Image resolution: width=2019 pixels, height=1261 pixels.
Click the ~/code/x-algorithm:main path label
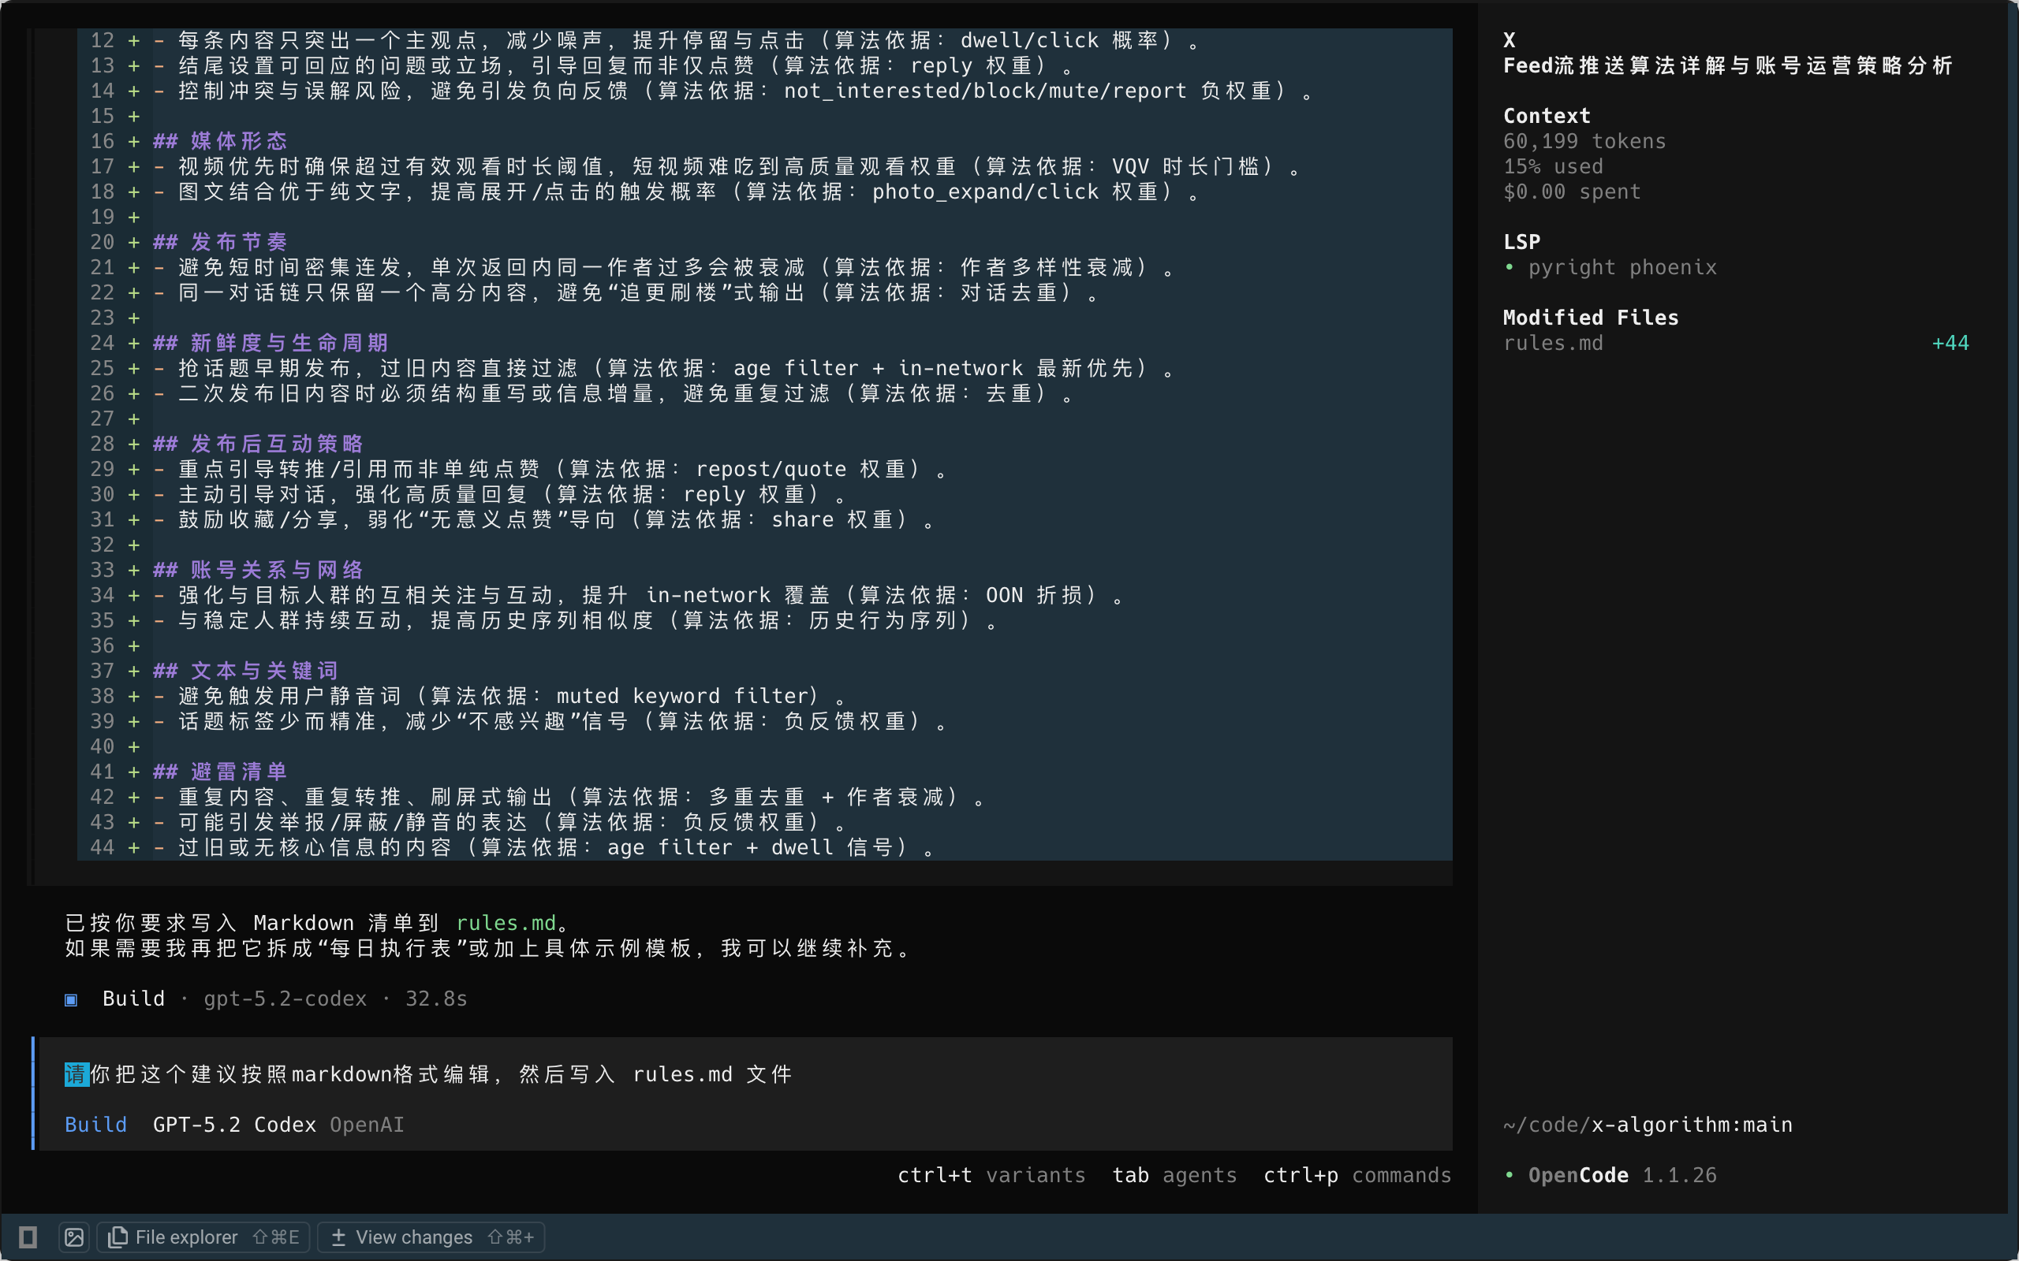(x=1648, y=1124)
